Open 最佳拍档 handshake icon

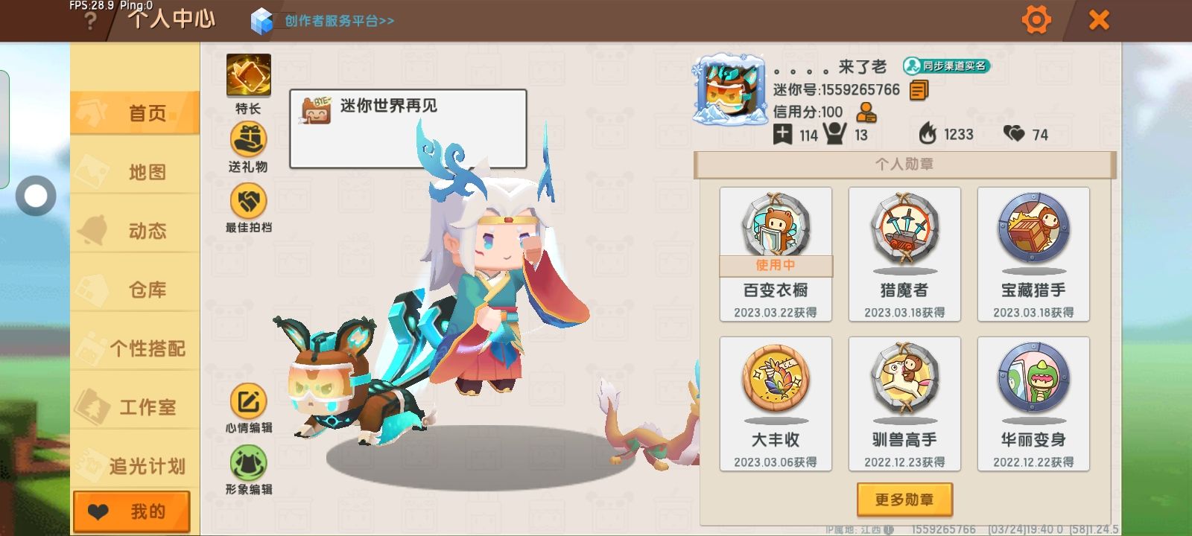click(248, 201)
